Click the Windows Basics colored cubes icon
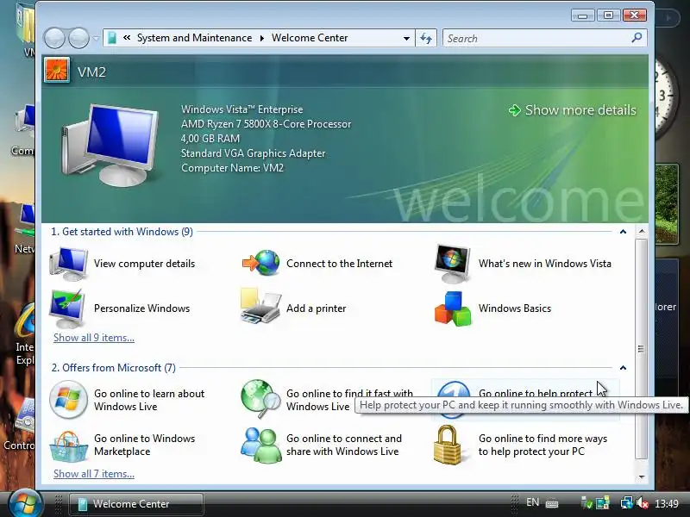 [x=453, y=308]
